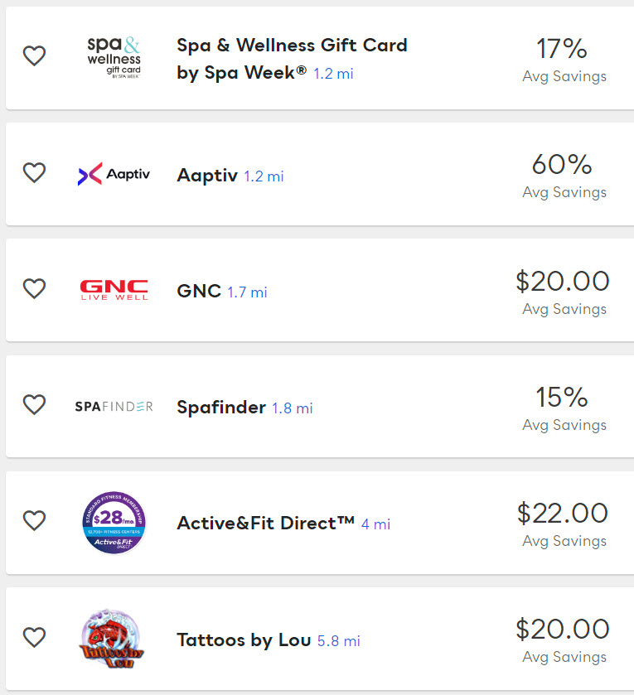Click the Aaptiv brand logo
Image resolution: width=634 pixels, height=695 pixels.
(114, 174)
